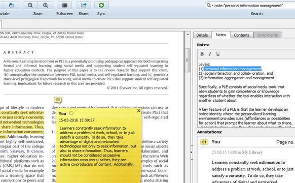Click the document vertical scrollbar thumb
Screen dimensions: 295x183
pos(188,60)
